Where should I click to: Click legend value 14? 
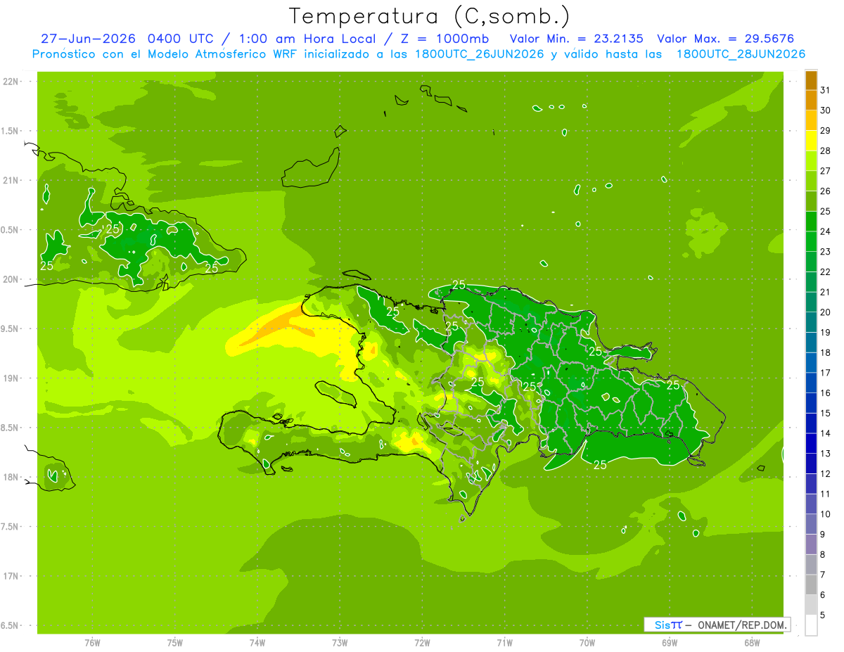click(x=826, y=433)
